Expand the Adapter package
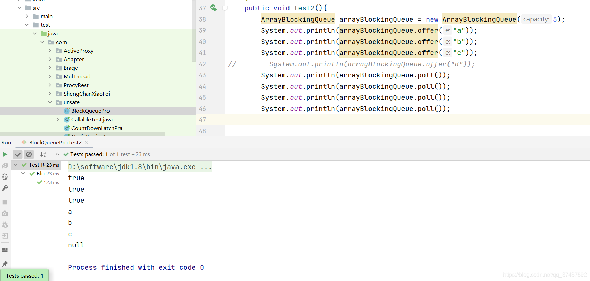This screenshot has width=590, height=281. click(x=50, y=59)
